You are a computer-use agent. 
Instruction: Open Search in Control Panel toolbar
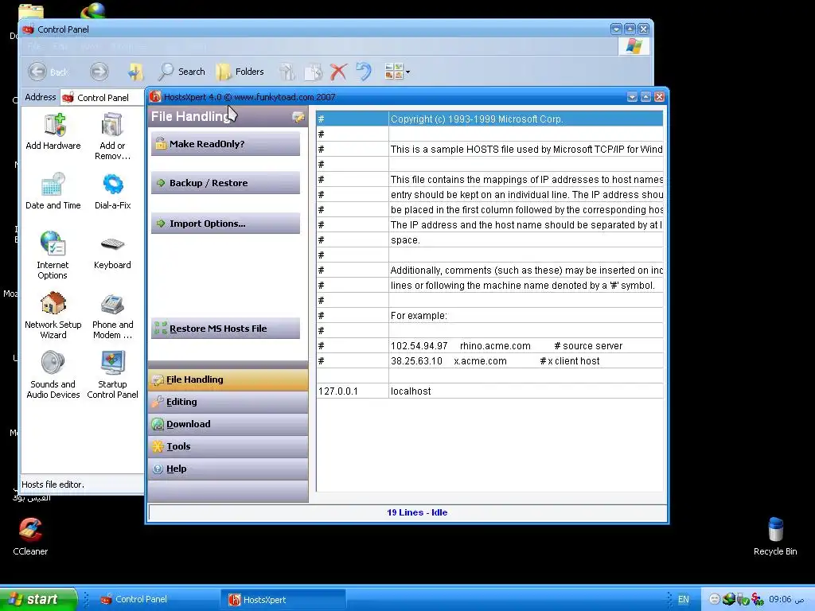coord(182,72)
